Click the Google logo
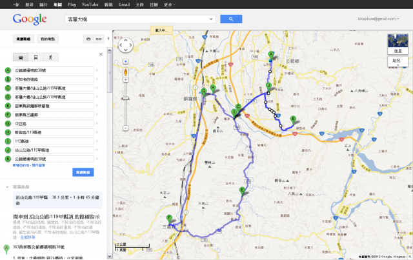413x260 pixels. pos(30,19)
